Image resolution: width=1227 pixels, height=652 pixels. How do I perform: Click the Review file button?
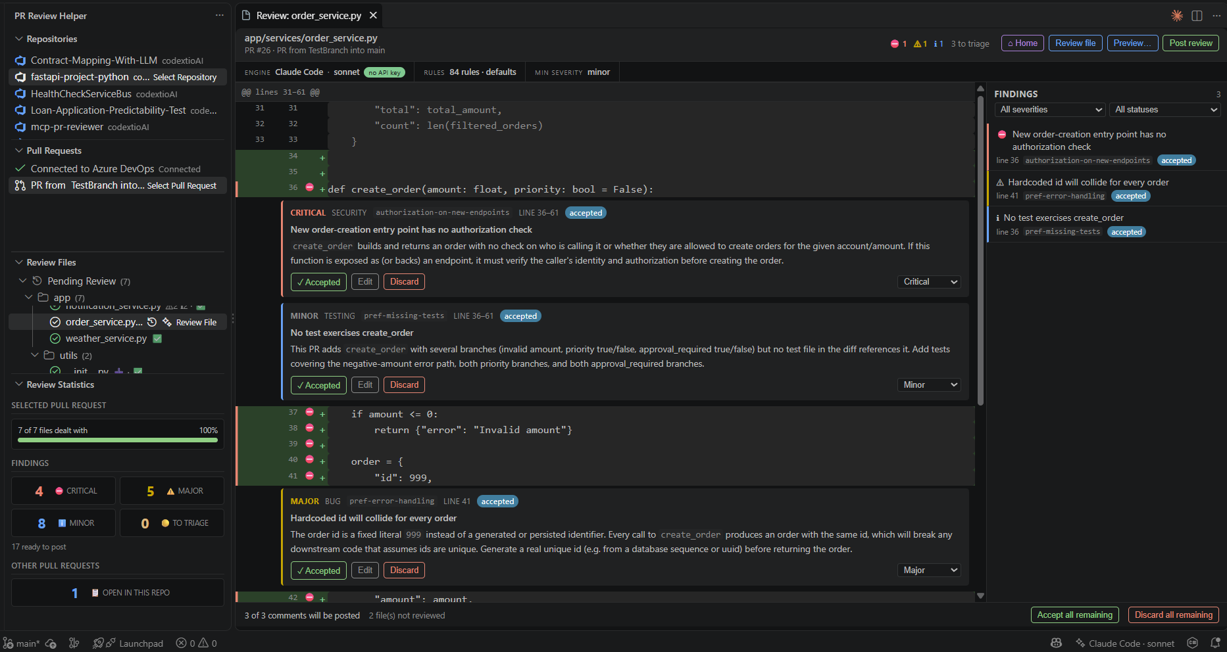tap(1075, 43)
